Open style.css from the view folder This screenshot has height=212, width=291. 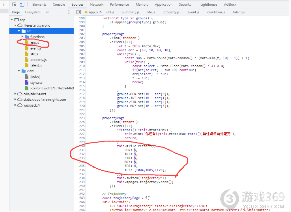[36, 83]
